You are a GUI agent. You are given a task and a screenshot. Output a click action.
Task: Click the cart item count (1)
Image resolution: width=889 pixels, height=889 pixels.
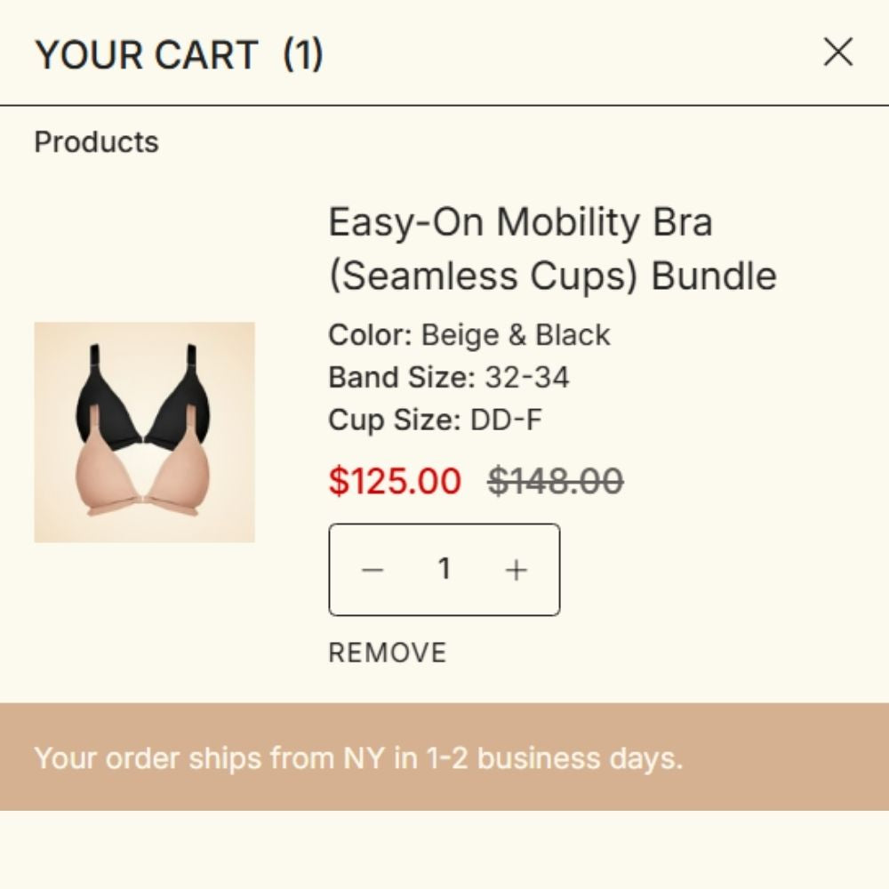(303, 55)
